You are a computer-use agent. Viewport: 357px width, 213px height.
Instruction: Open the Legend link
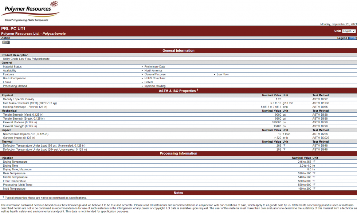click(x=352, y=38)
